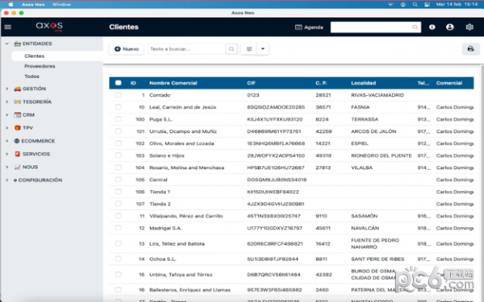Expand the NOUS section chevron

tap(6, 167)
